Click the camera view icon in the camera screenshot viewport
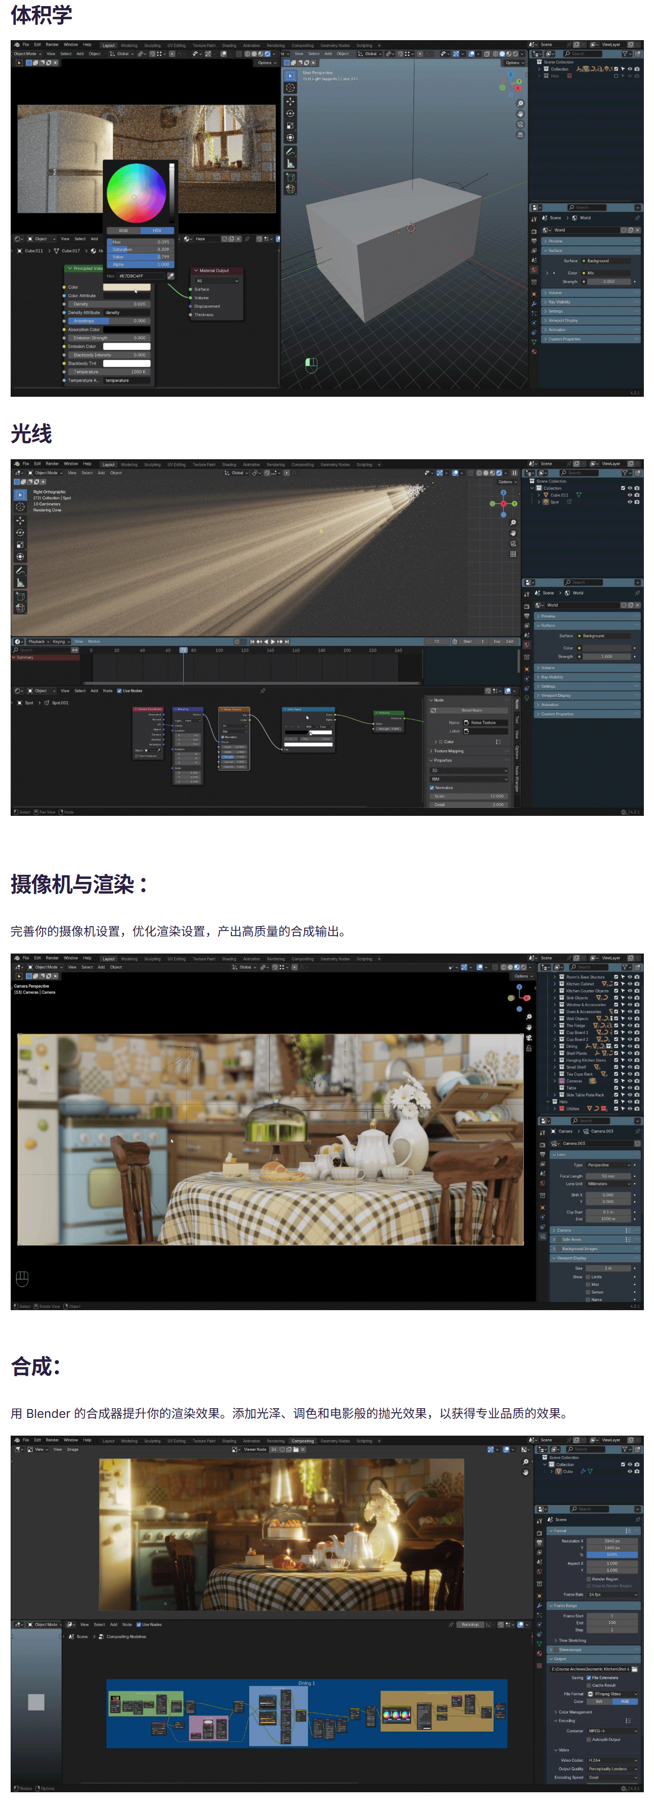This screenshot has width=654, height=1808. (529, 1037)
